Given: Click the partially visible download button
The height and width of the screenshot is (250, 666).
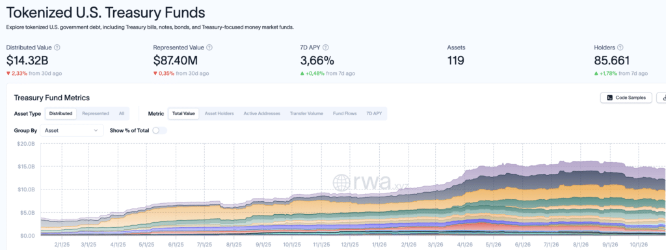Looking at the screenshot, I should 661,98.
